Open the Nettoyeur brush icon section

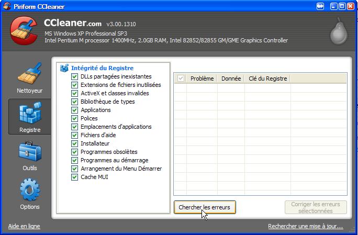tap(30, 73)
